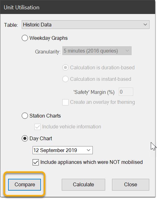Click the Unit Utilisation title bar text
157x199 pixels.
click(21, 7)
